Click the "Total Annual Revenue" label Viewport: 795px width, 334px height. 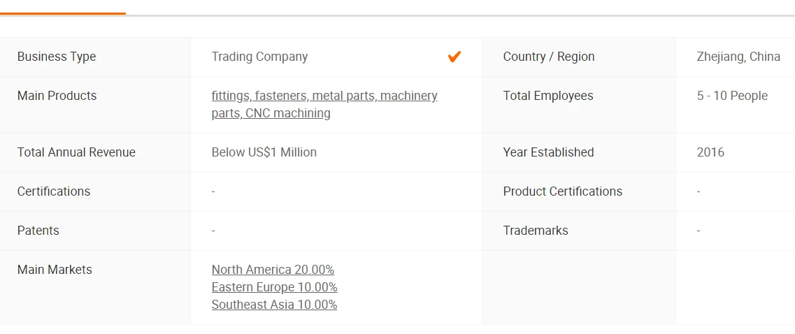point(76,152)
